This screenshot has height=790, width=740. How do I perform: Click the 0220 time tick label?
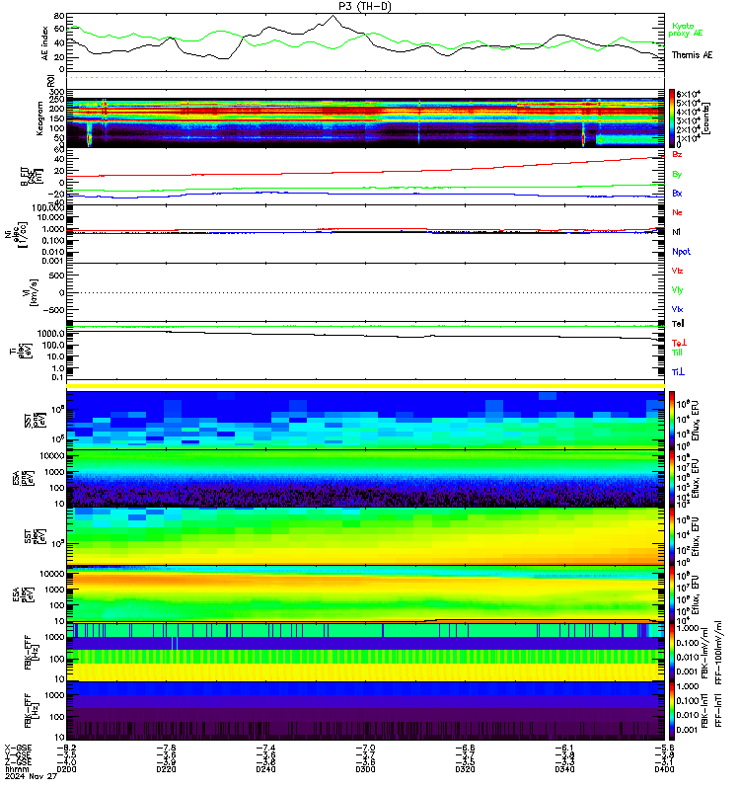point(166,769)
